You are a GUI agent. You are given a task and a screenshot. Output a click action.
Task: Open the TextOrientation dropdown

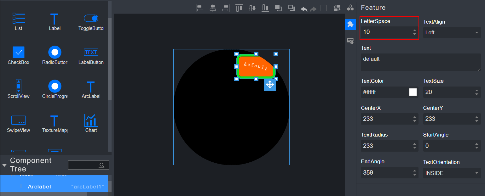coord(452,173)
